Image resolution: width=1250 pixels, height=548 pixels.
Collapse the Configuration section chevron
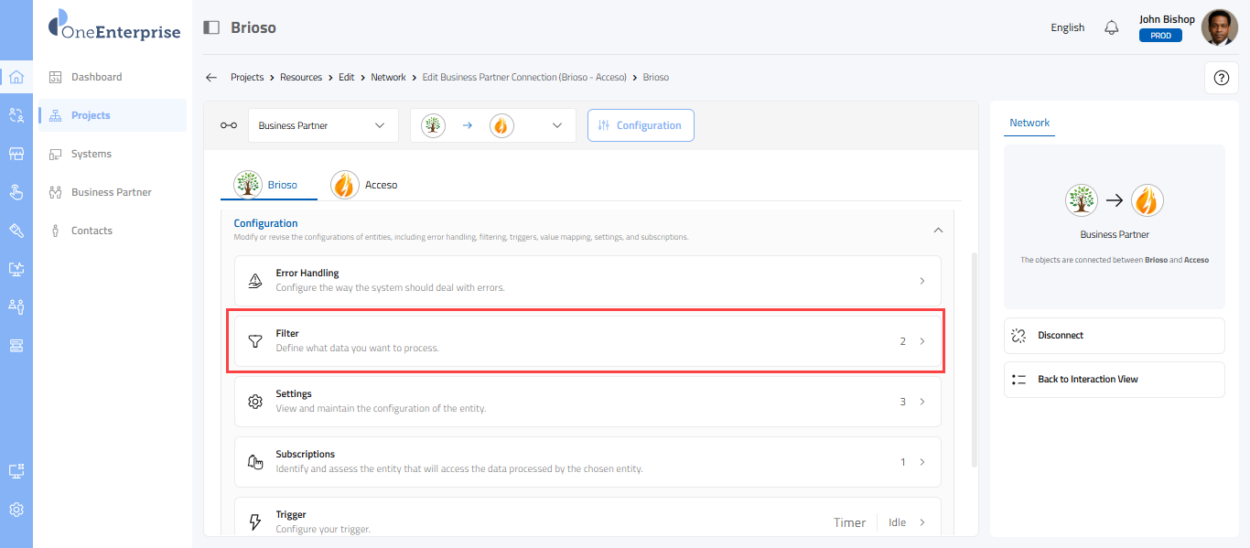tap(938, 231)
